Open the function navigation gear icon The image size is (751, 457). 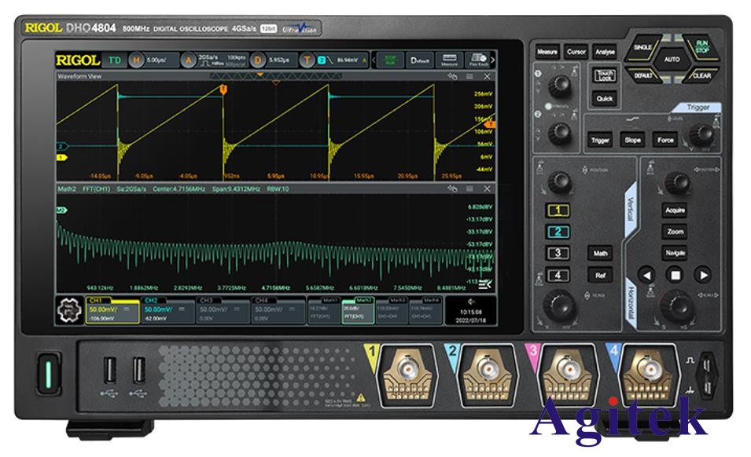(68, 313)
